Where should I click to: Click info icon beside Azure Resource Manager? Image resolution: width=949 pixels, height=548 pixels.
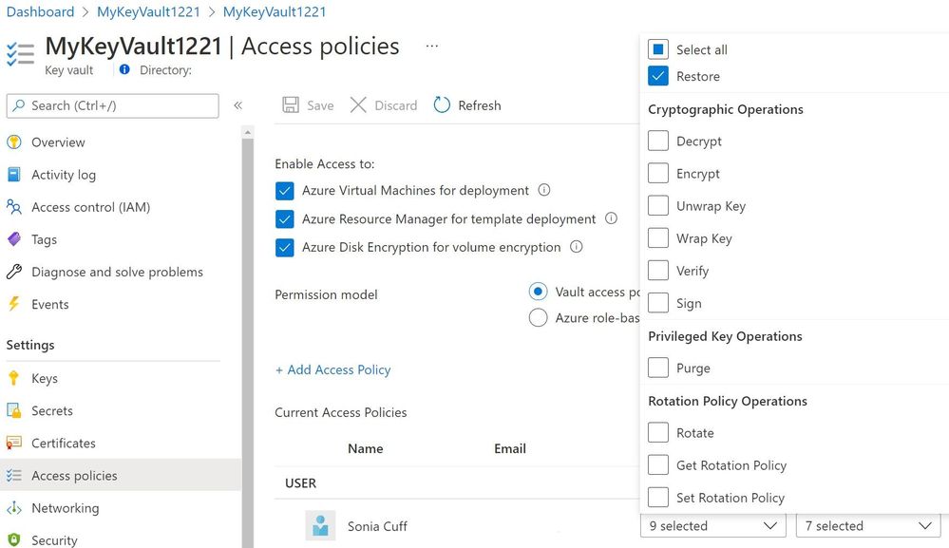coord(611,218)
